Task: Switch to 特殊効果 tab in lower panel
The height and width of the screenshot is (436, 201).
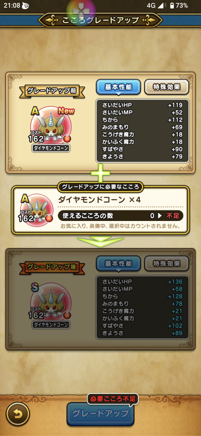Action: tap(167, 264)
